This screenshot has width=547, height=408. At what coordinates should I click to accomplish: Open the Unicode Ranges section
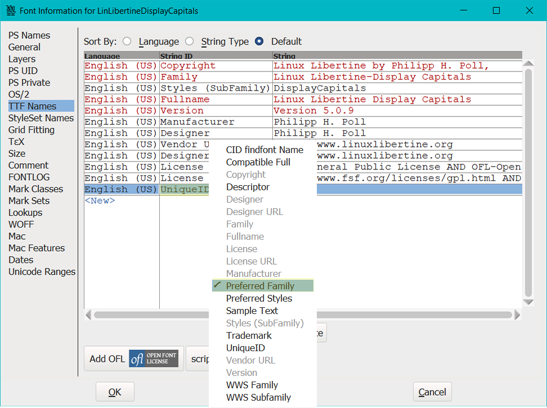coord(42,272)
